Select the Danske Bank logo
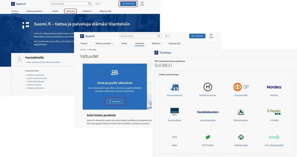 tap(174, 112)
